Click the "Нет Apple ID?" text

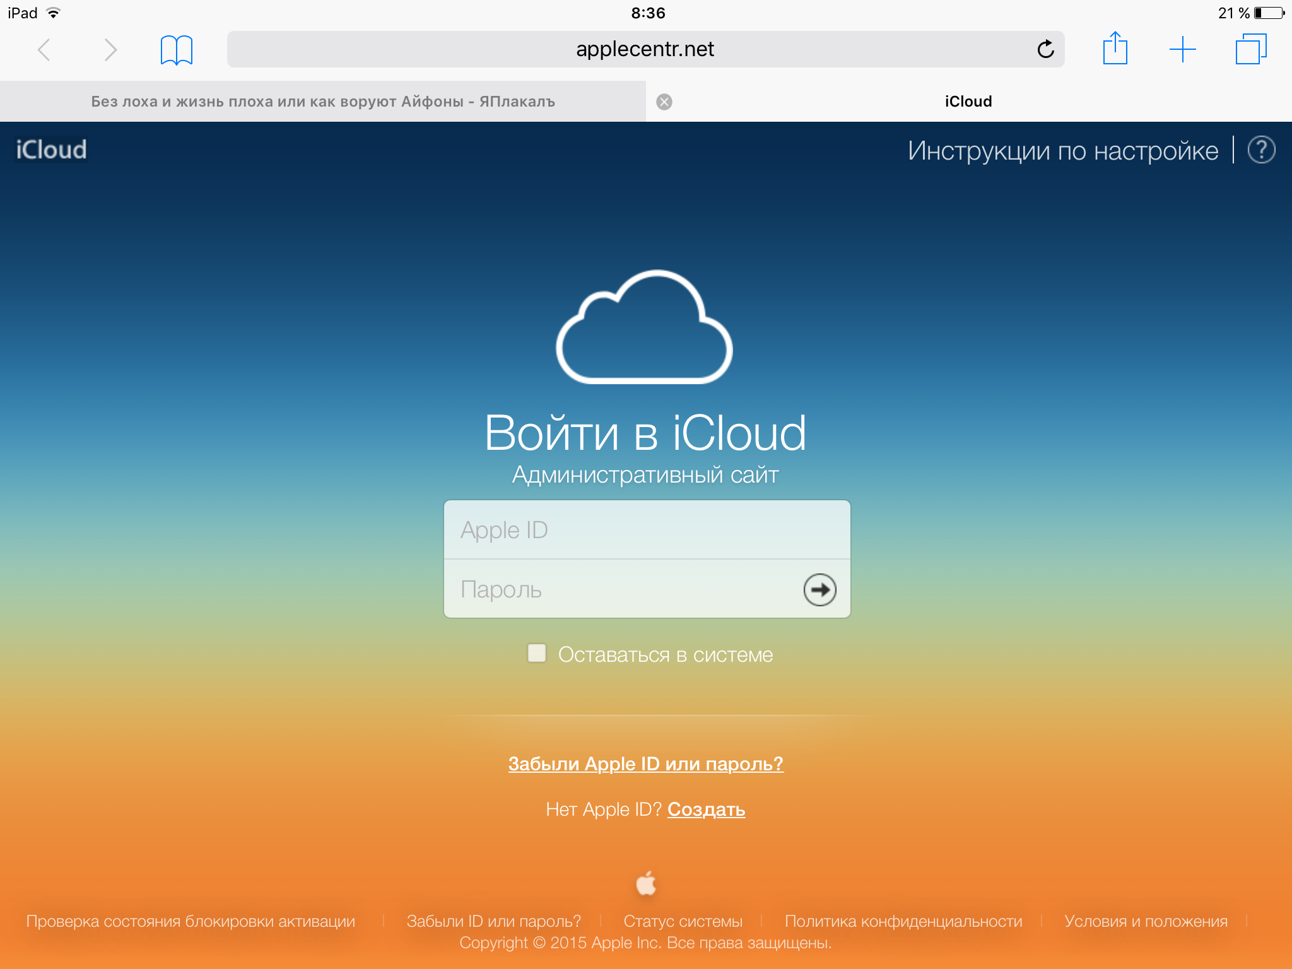[x=604, y=809]
